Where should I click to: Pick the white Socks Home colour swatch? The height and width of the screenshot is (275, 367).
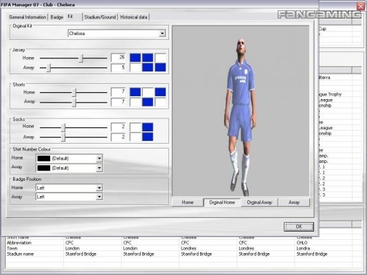coord(135,127)
